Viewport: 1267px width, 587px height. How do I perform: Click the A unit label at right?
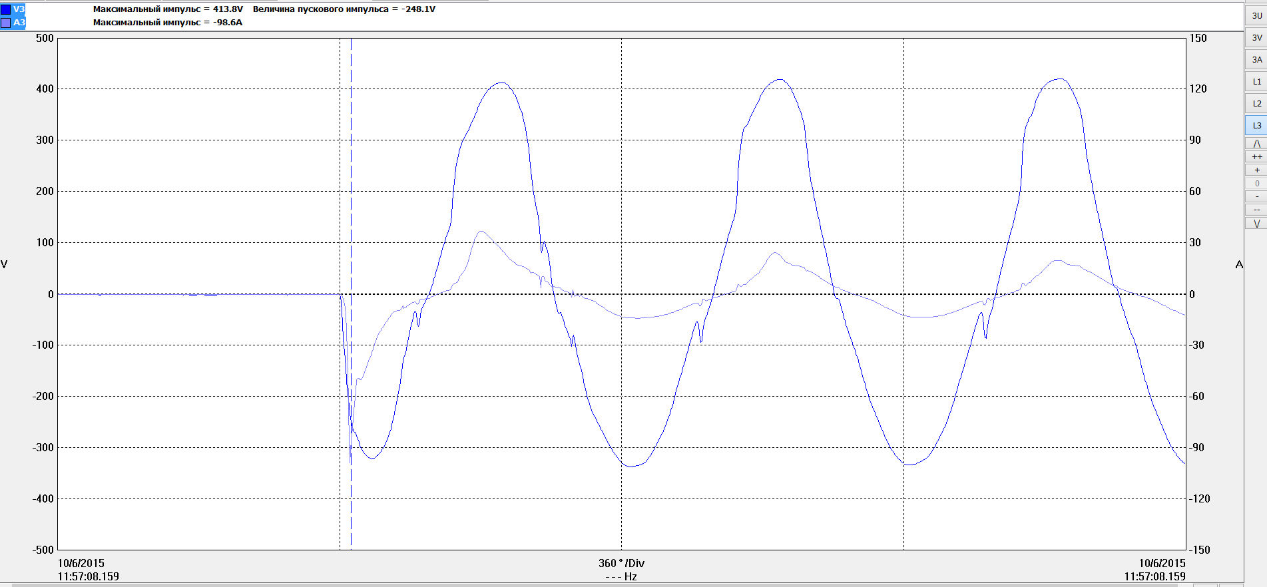click(1239, 265)
